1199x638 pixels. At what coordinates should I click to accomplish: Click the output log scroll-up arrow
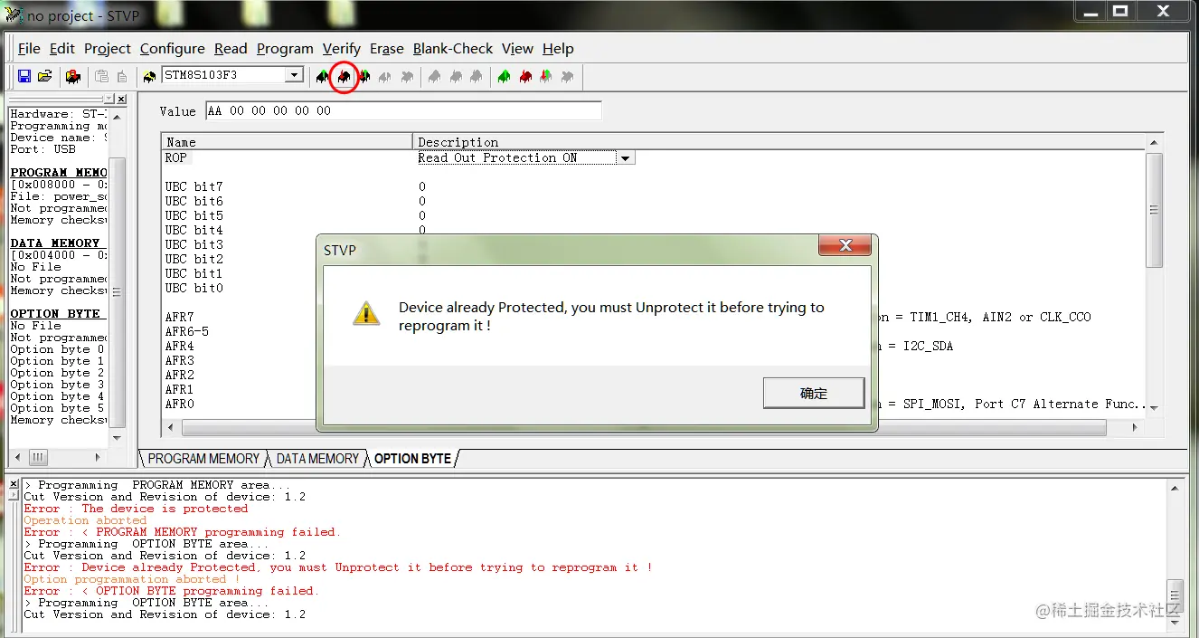click(x=1175, y=488)
